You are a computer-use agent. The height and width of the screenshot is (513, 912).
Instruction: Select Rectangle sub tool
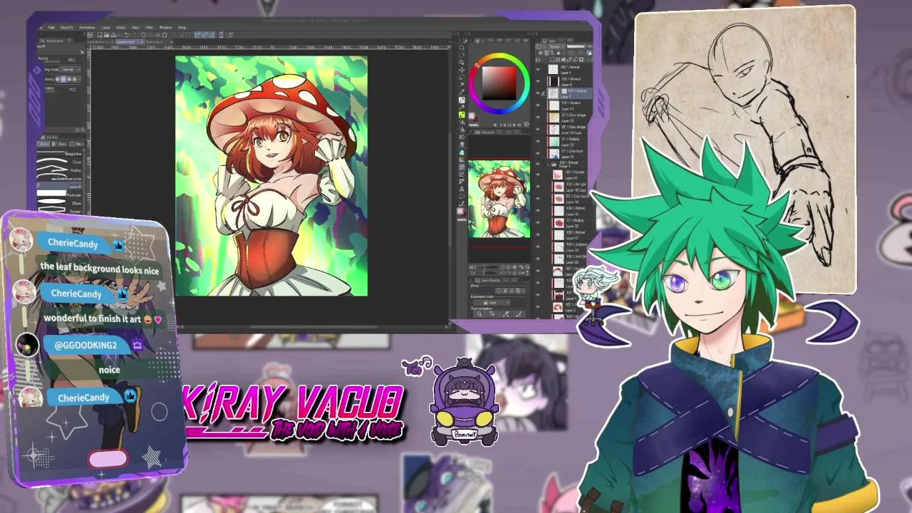click(59, 195)
